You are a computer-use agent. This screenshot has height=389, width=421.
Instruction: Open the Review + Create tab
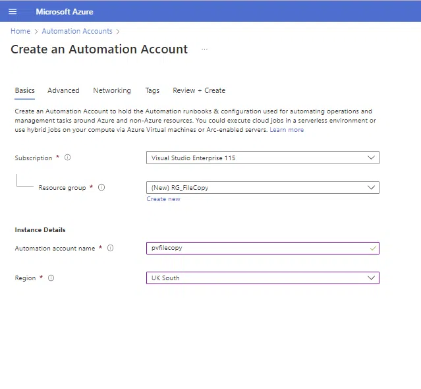(x=199, y=90)
